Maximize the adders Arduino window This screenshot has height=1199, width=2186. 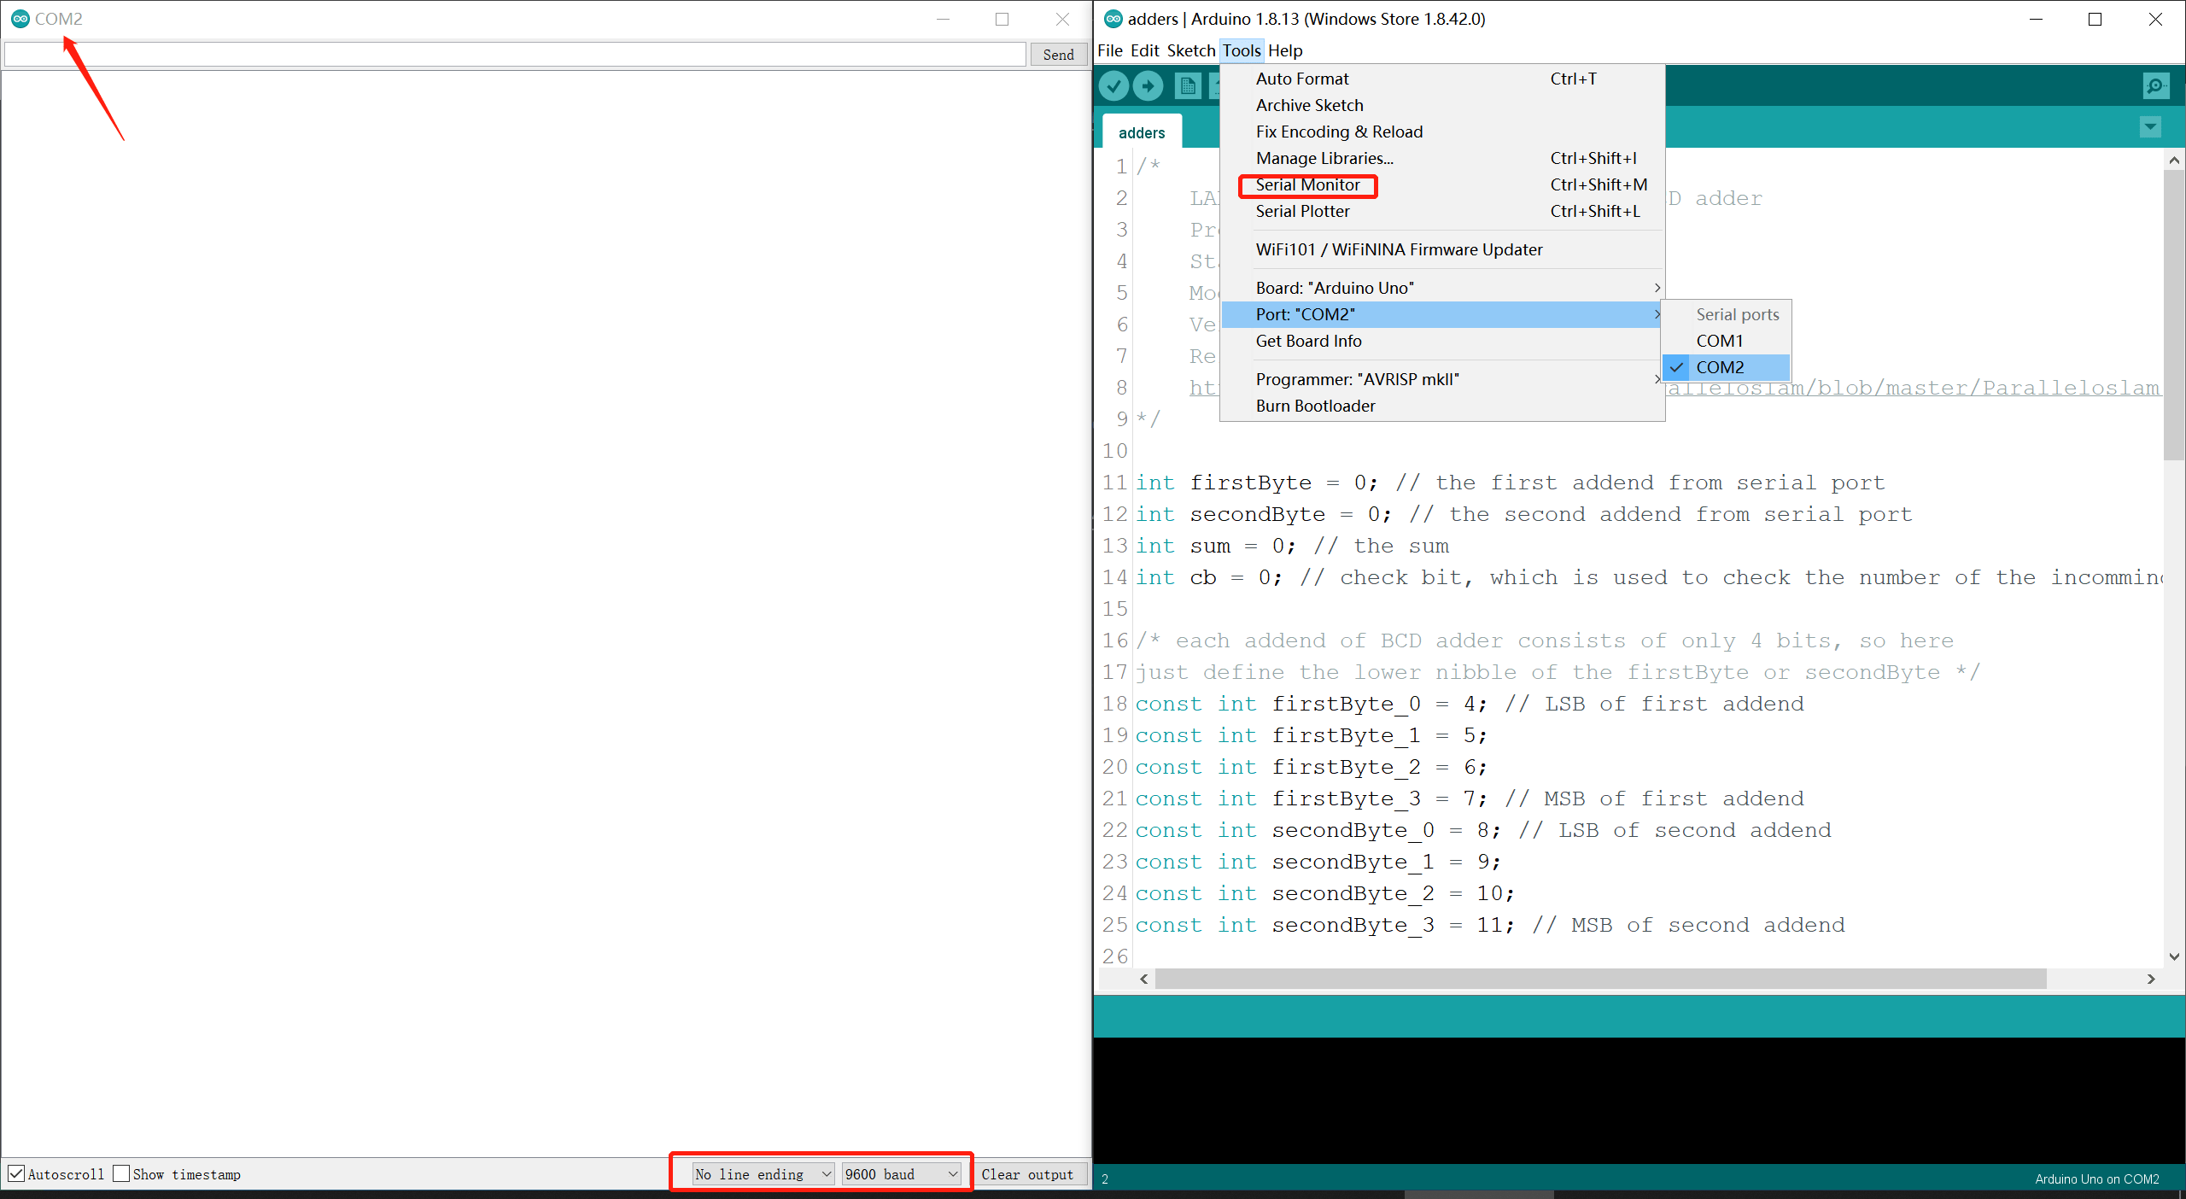click(x=2095, y=19)
